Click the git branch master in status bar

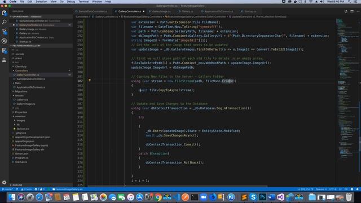point(7,189)
